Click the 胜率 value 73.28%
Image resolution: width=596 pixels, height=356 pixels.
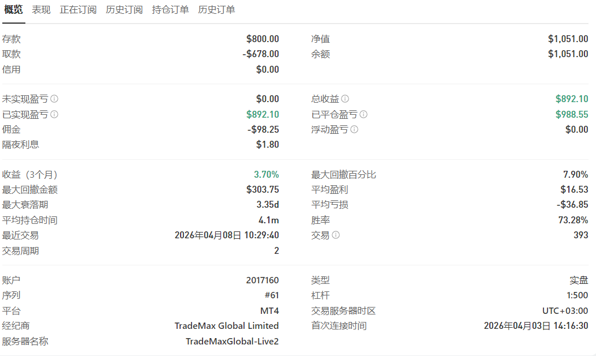tap(573, 220)
